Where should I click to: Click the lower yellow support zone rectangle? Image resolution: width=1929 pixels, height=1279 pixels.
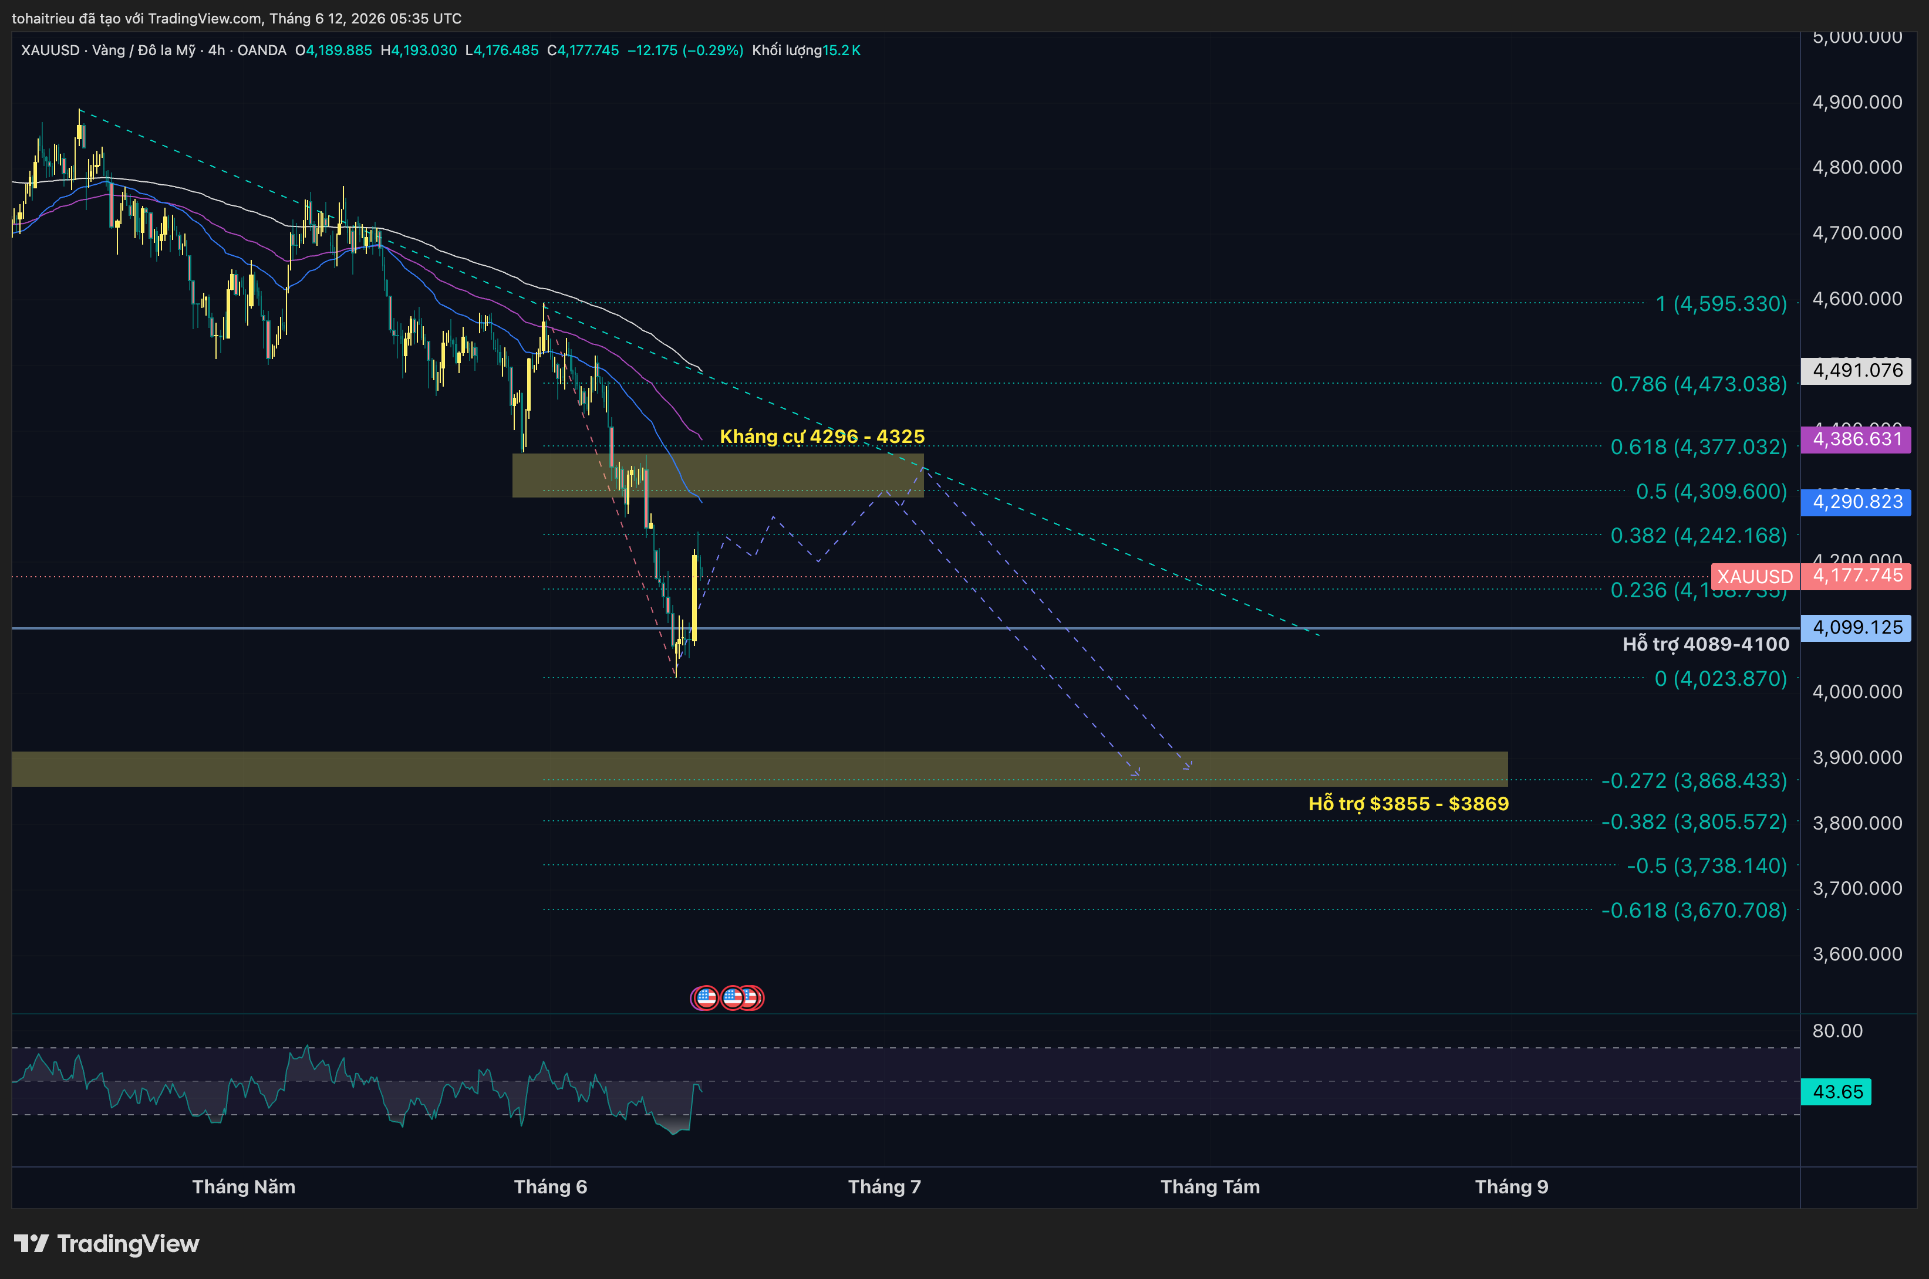pos(760,769)
